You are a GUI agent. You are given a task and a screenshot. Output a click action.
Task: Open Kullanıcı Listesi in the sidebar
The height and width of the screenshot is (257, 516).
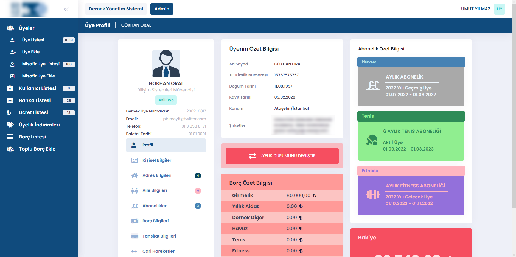[37, 88]
